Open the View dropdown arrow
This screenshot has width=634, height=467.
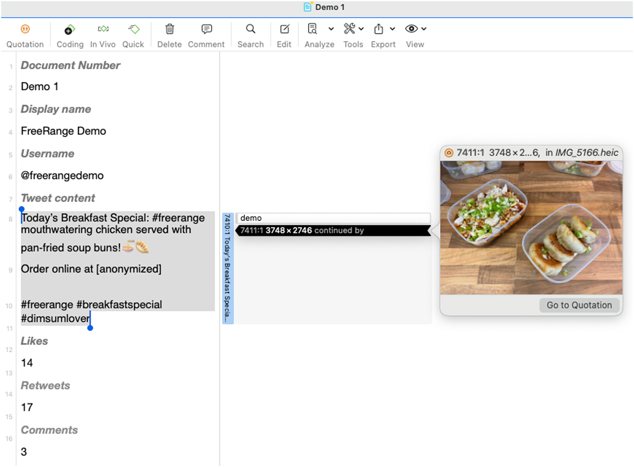click(423, 29)
